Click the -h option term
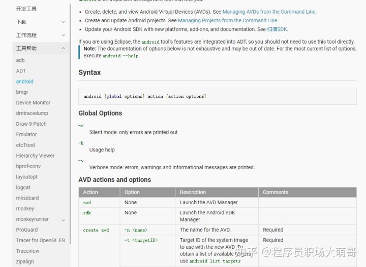366x267 pixels. tap(81, 143)
